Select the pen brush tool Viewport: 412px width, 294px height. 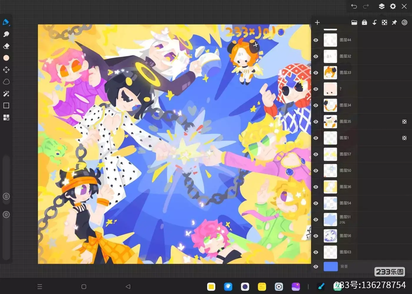pos(6,22)
